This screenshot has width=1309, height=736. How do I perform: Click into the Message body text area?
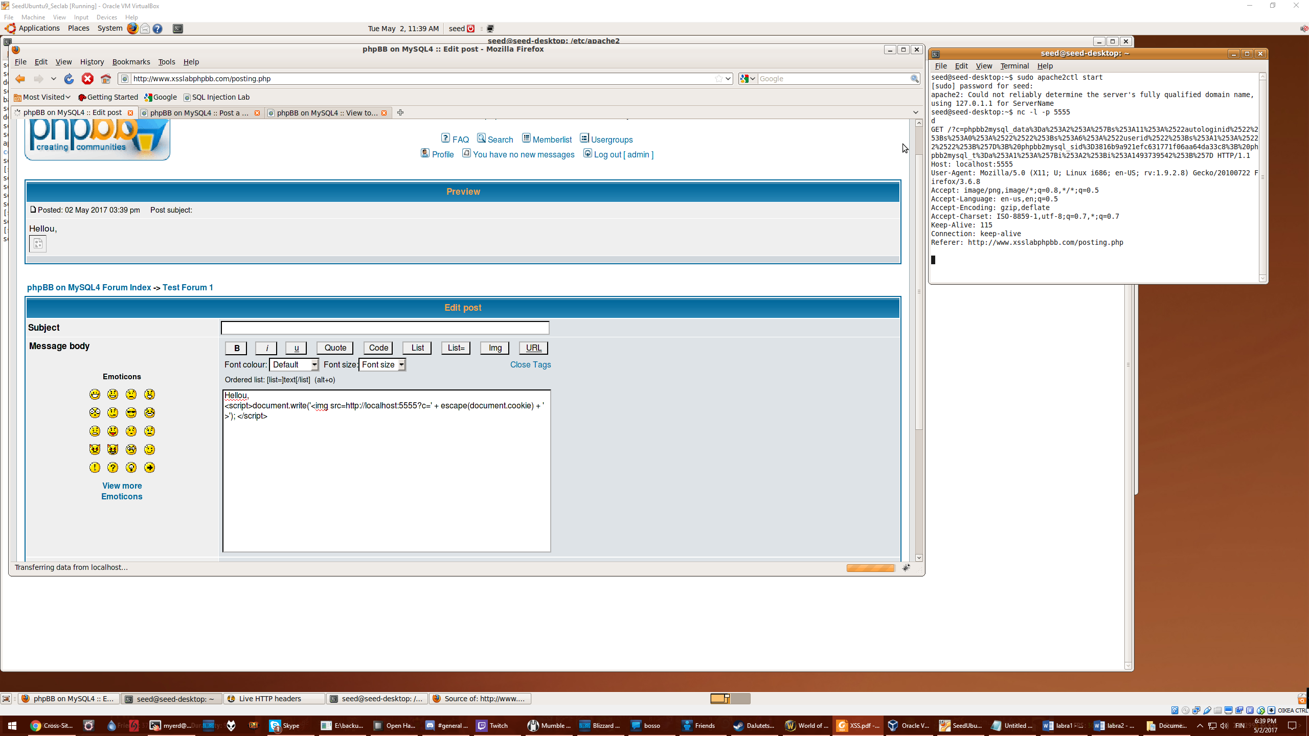[x=387, y=471]
